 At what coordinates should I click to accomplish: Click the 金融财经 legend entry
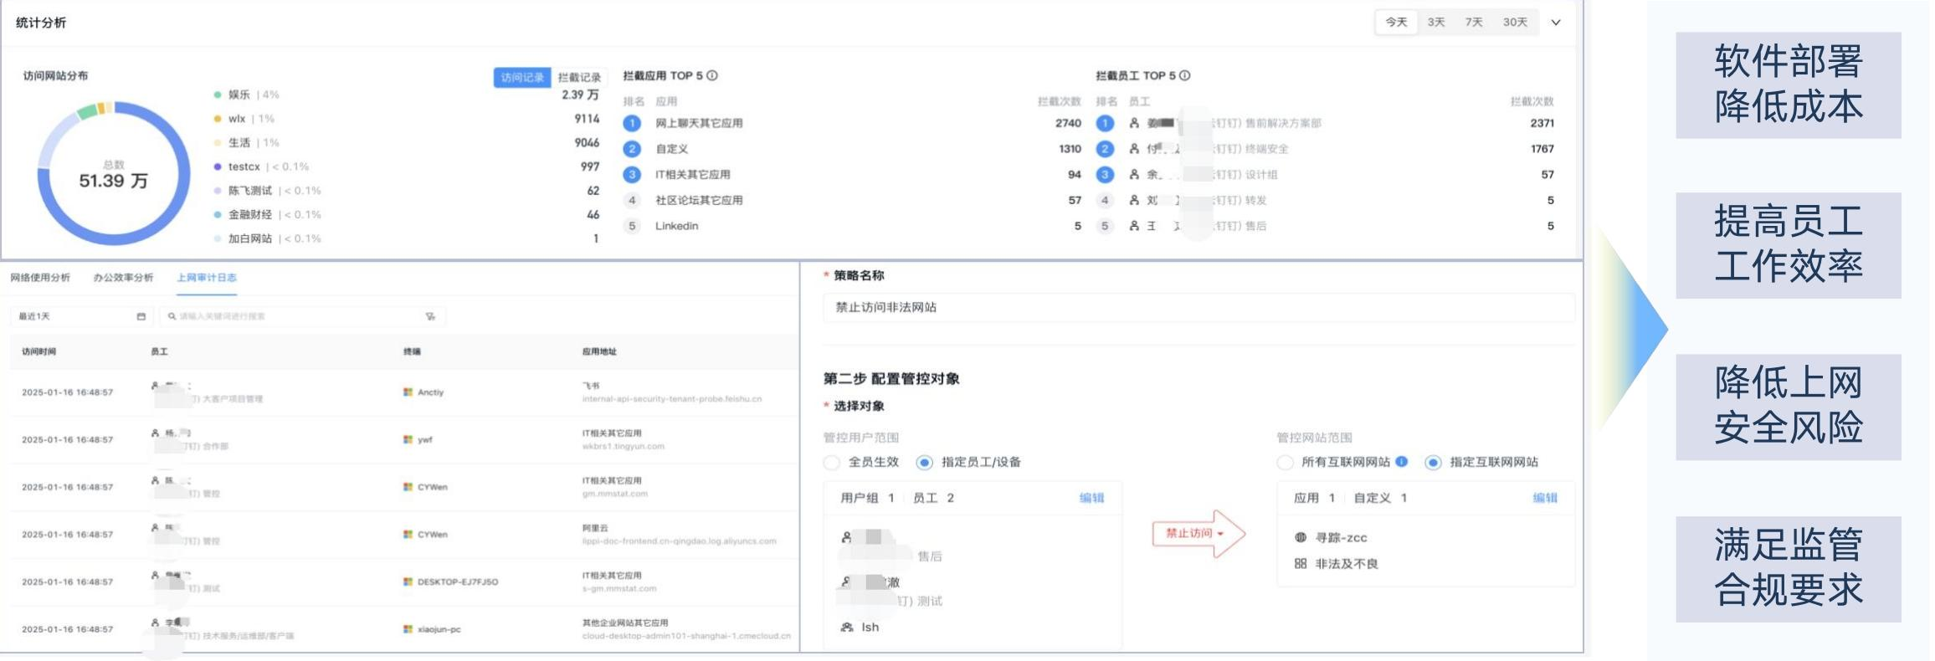tap(268, 215)
